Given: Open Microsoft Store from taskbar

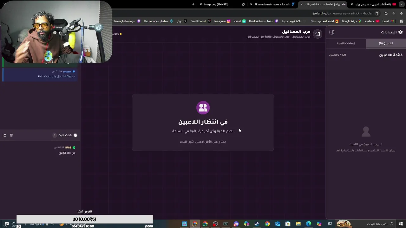Looking at the screenshot, I should click(288, 224).
